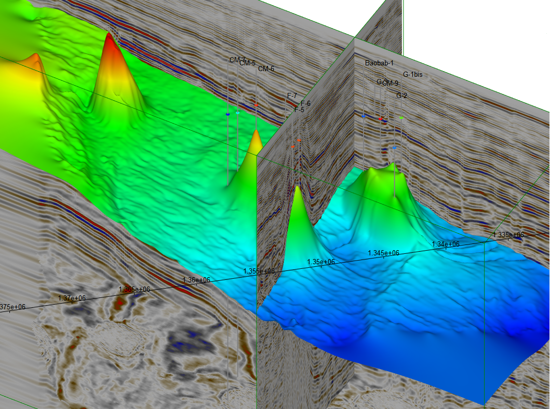Click the blue marker on well CM-7

click(x=227, y=114)
